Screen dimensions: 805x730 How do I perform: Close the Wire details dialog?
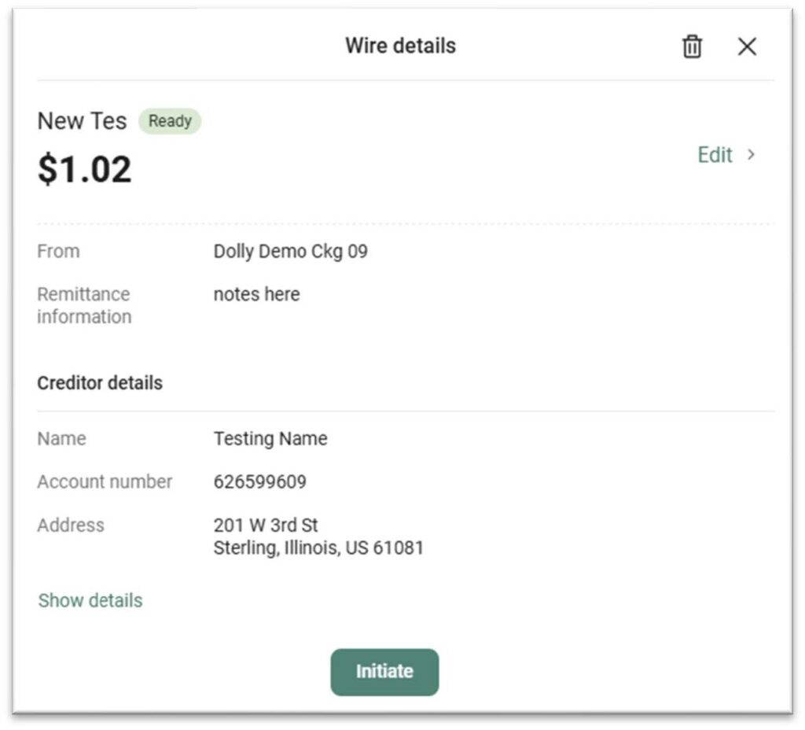pos(747,46)
